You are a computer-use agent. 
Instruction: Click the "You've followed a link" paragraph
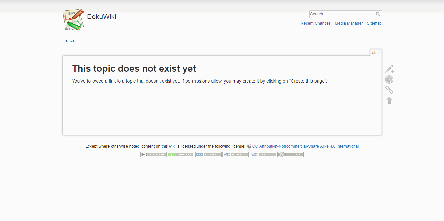point(199,81)
